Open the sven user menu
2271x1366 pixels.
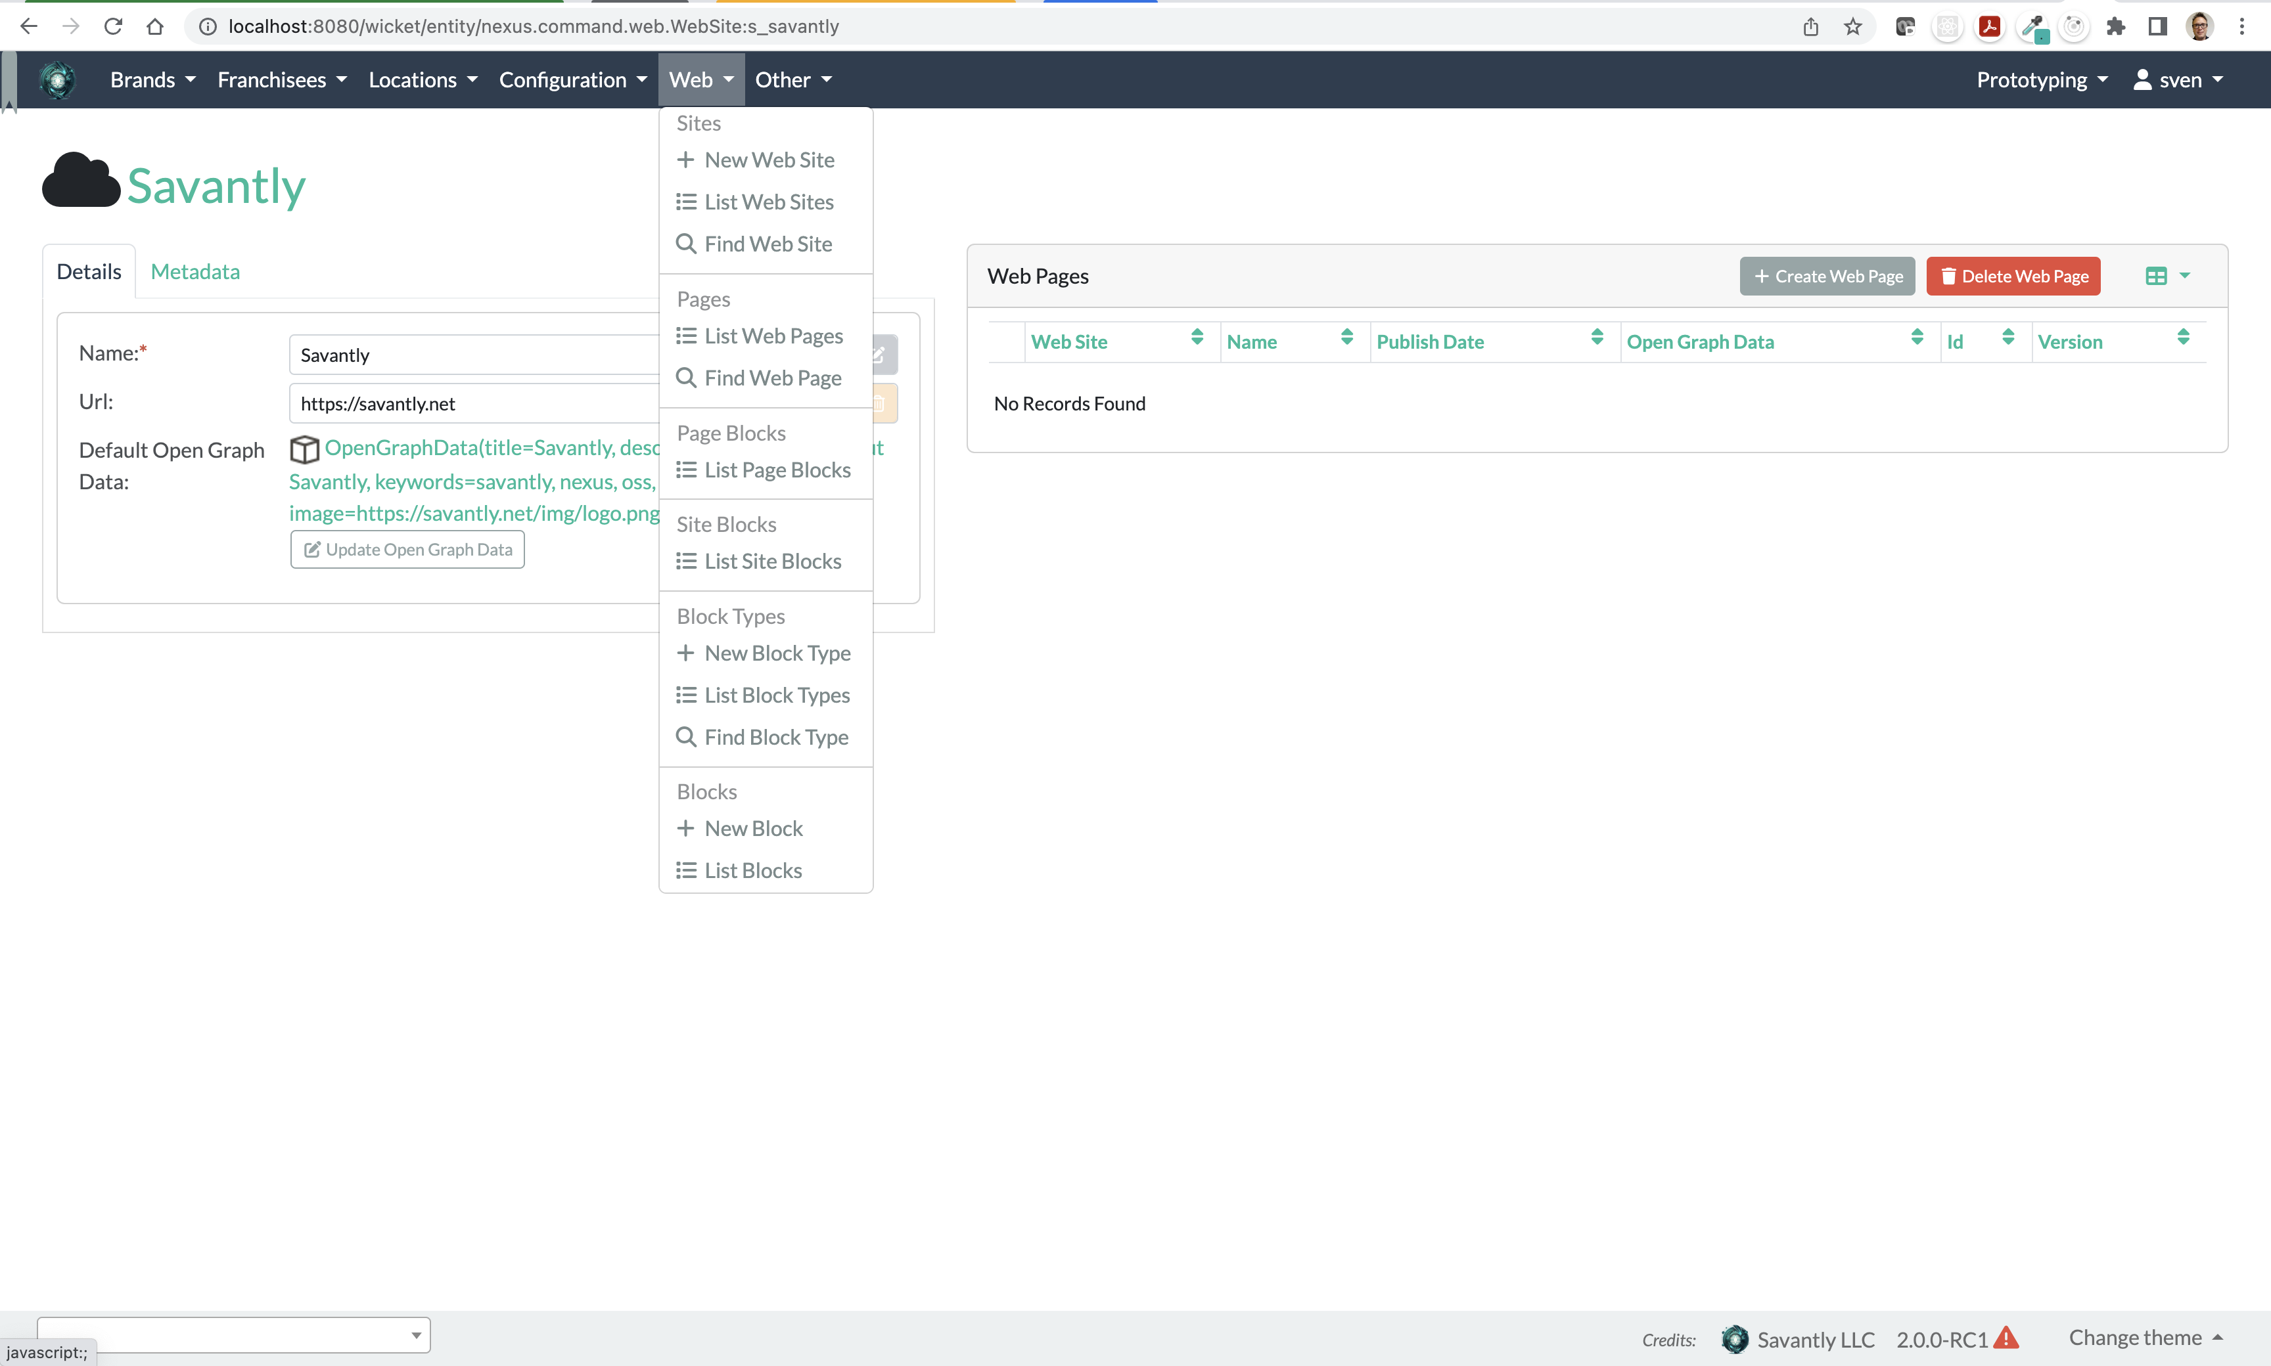click(2179, 80)
